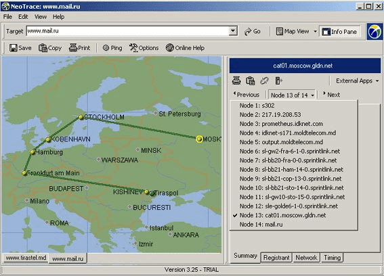
Task: Toggle the Info Pane button
Action: 340,32
